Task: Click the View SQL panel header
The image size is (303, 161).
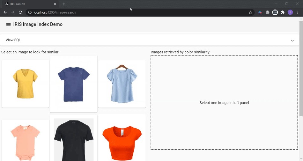Action: [128, 40]
